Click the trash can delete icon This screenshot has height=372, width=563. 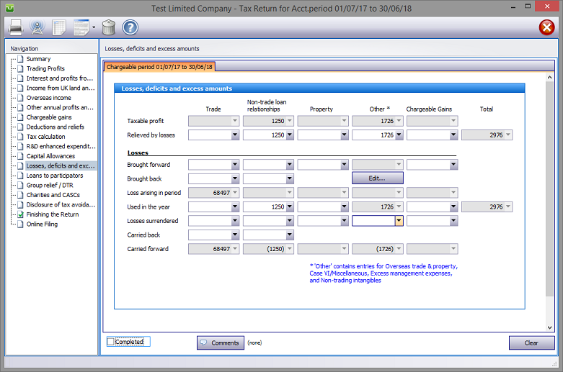(108, 27)
